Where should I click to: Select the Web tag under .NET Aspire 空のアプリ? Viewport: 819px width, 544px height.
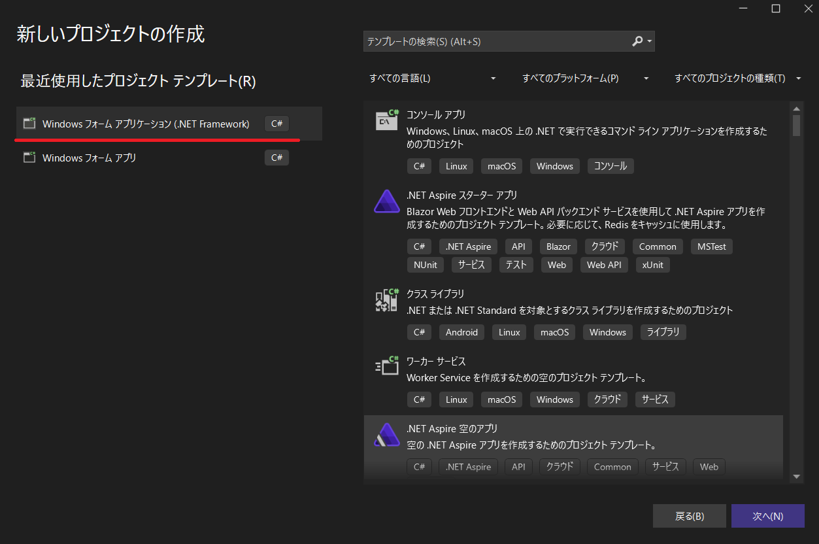709,466
